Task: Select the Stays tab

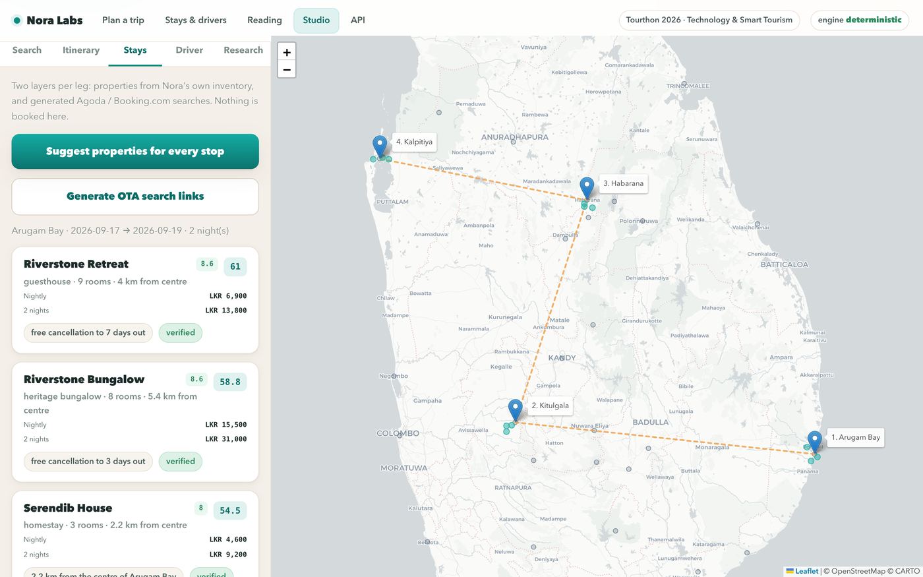Action: (135, 50)
